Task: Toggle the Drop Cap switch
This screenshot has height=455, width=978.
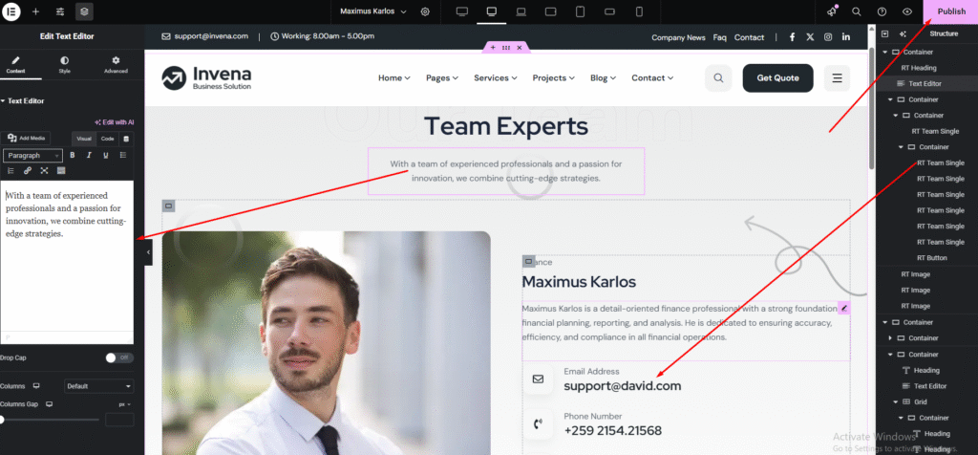Action: (x=119, y=357)
